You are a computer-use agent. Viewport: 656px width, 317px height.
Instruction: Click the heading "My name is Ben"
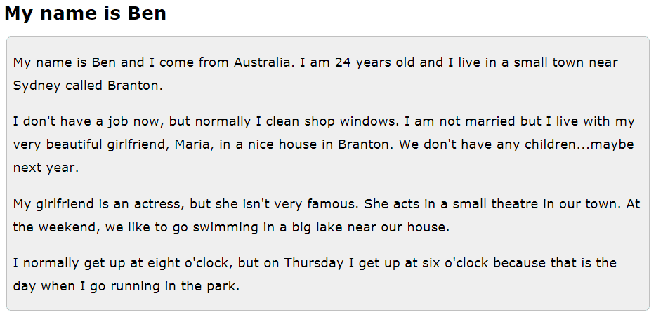pos(85,13)
